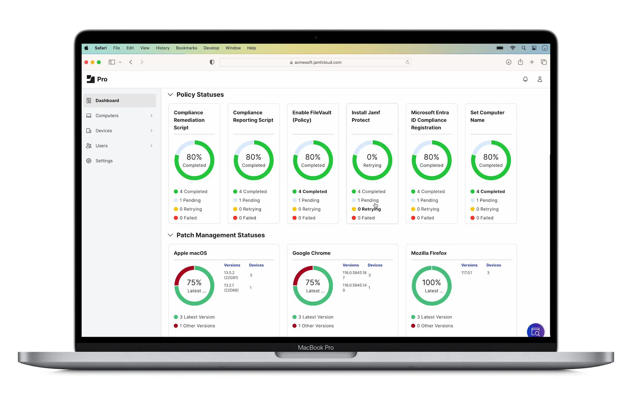The image size is (632, 399).
Task: Click the Safari share icon
Action: pos(520,62)
